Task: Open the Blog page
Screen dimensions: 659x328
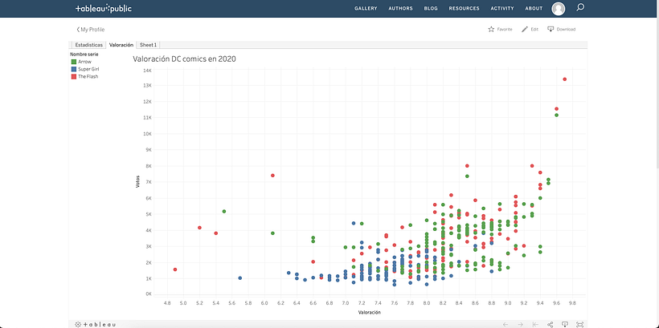Action: (431, 8)
